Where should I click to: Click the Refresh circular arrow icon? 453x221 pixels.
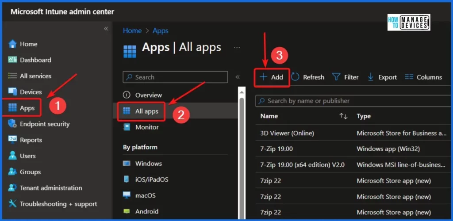coord(295,77)
